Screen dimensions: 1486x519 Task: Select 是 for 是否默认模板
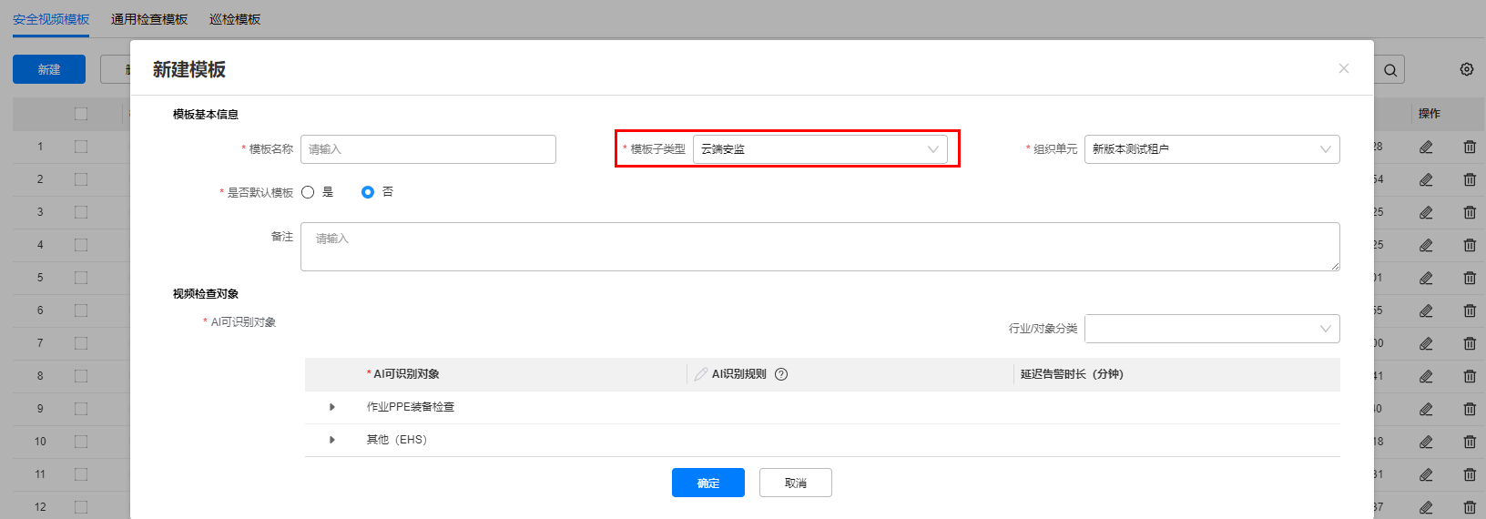tap(308, 192)
